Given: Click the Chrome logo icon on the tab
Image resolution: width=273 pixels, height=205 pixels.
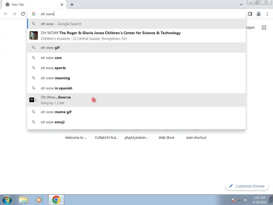Looking at the screenshot, I should point(7,5).
